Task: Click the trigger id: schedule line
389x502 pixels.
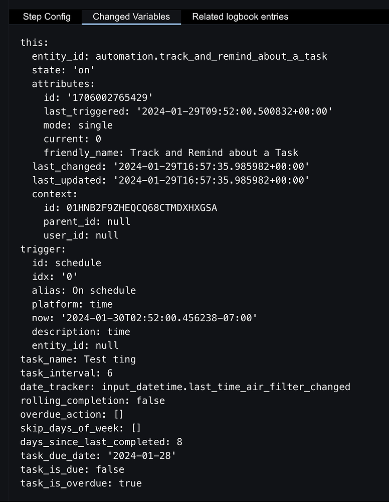Action: (66, 263)
